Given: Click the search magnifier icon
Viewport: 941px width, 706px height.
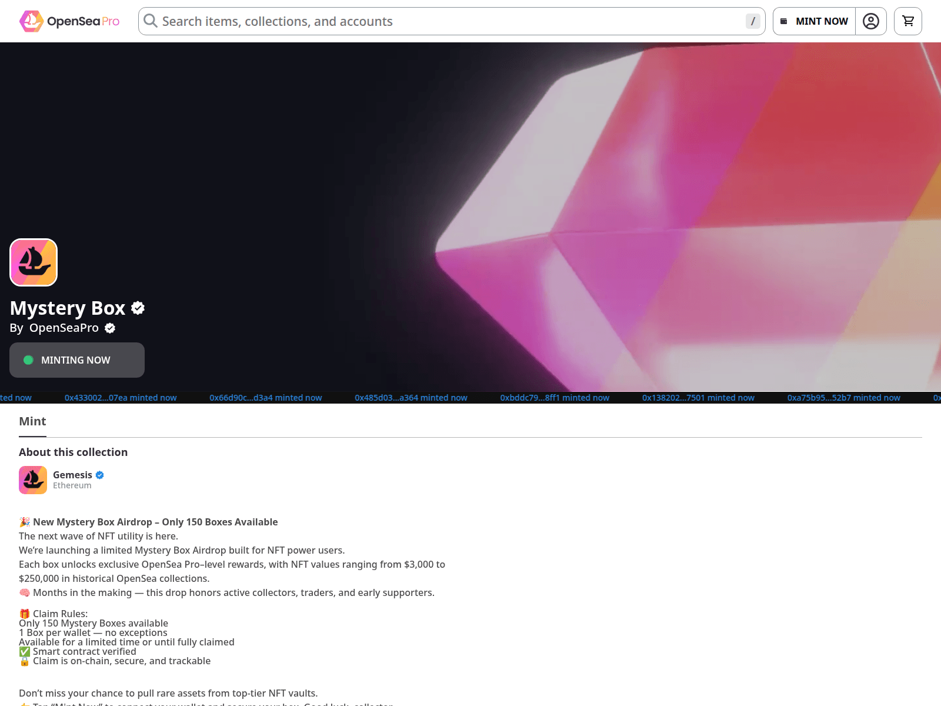Looking at the screenshot, I should pyautogui.click(x=151, y=21).
